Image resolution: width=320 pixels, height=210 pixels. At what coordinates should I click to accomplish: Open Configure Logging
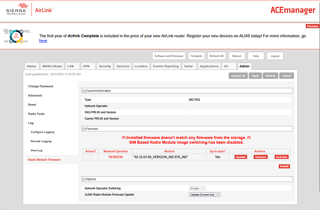click(43, 132)
